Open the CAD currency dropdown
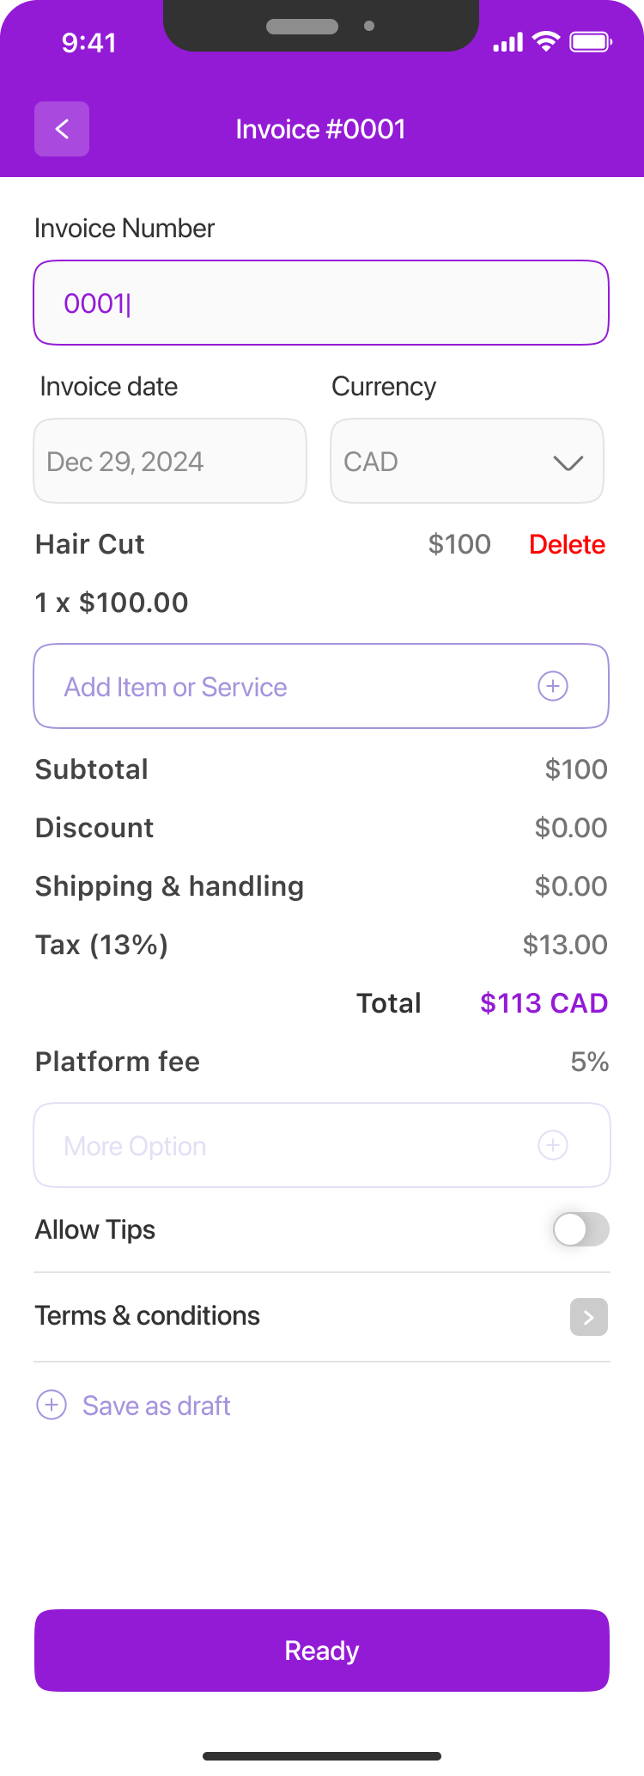Viewport: 644px width, 1776px height. [x=467, y=461]
